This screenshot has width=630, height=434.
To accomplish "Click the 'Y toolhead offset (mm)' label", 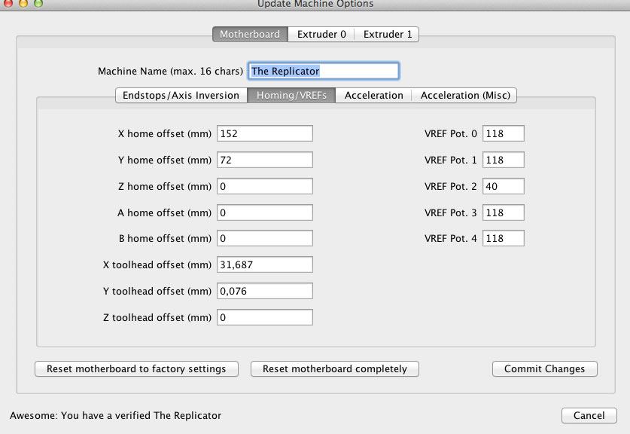I will tap(157, 291).
